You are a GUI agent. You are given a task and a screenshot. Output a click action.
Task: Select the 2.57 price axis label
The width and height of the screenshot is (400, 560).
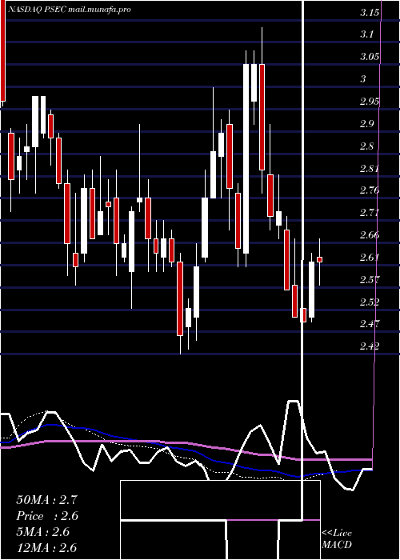click(x=370, y=280)
